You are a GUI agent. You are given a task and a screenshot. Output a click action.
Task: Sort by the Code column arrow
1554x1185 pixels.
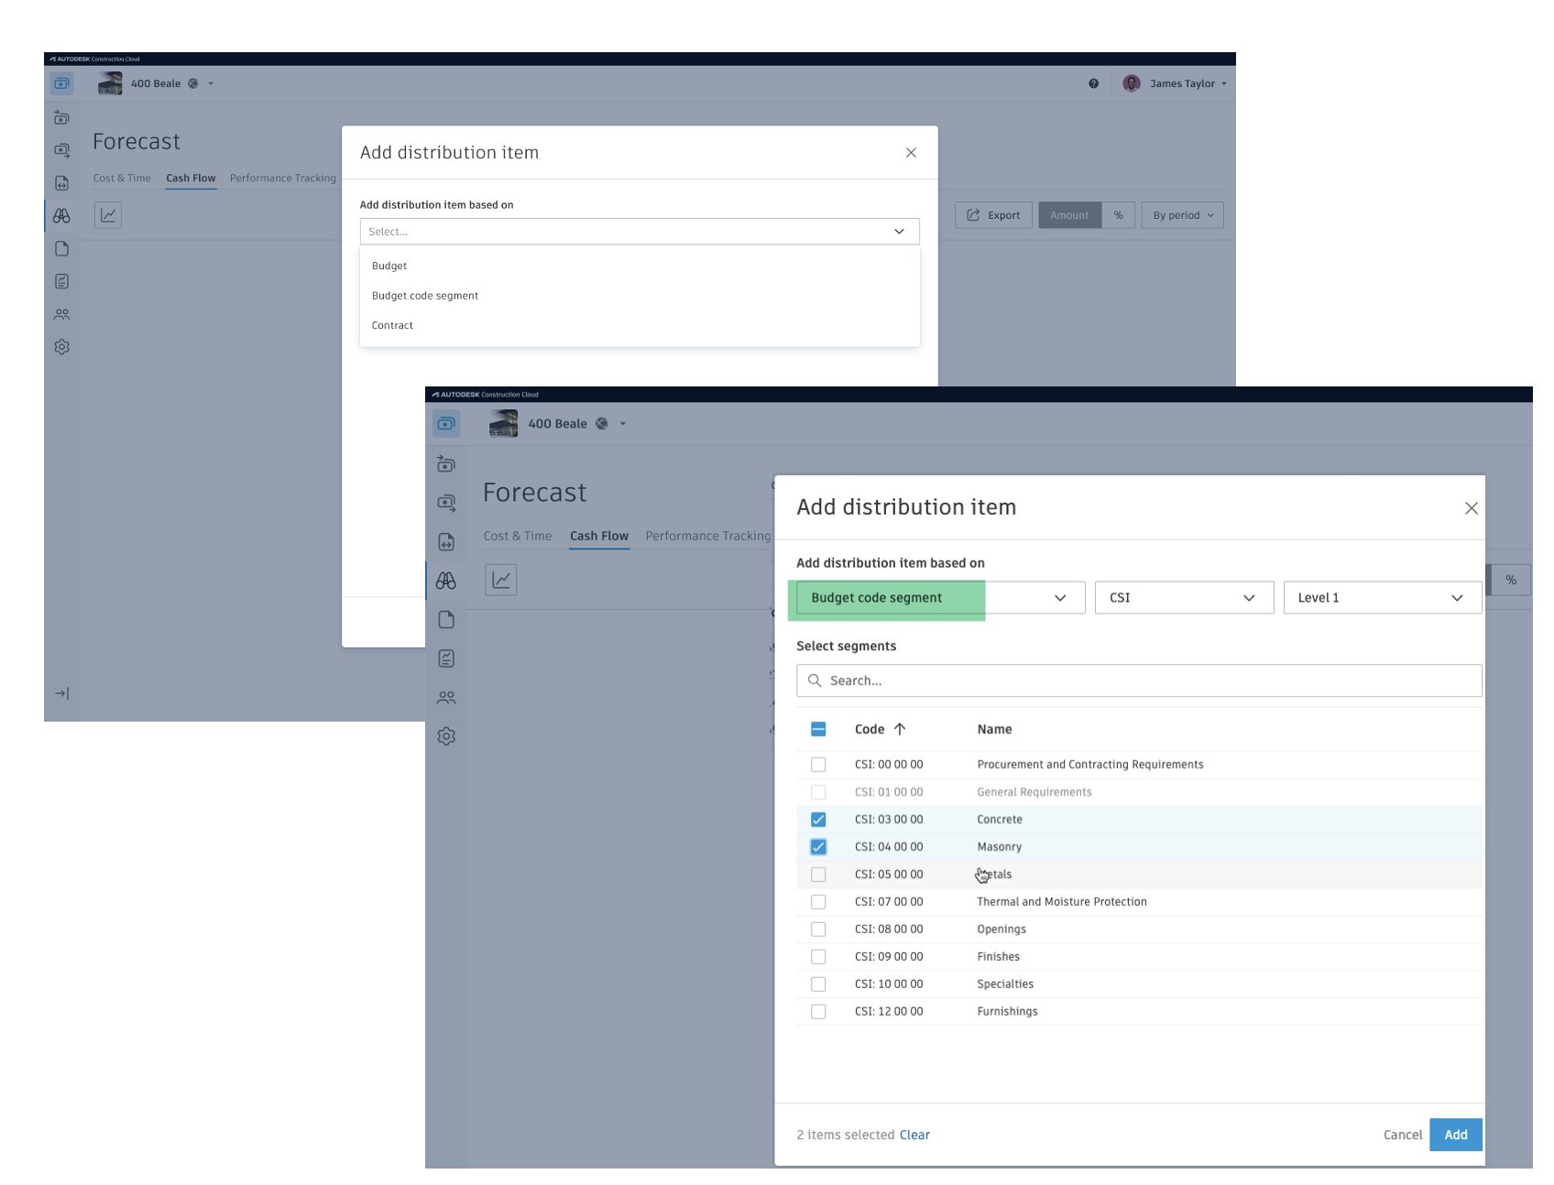click(x=900, y=729)
